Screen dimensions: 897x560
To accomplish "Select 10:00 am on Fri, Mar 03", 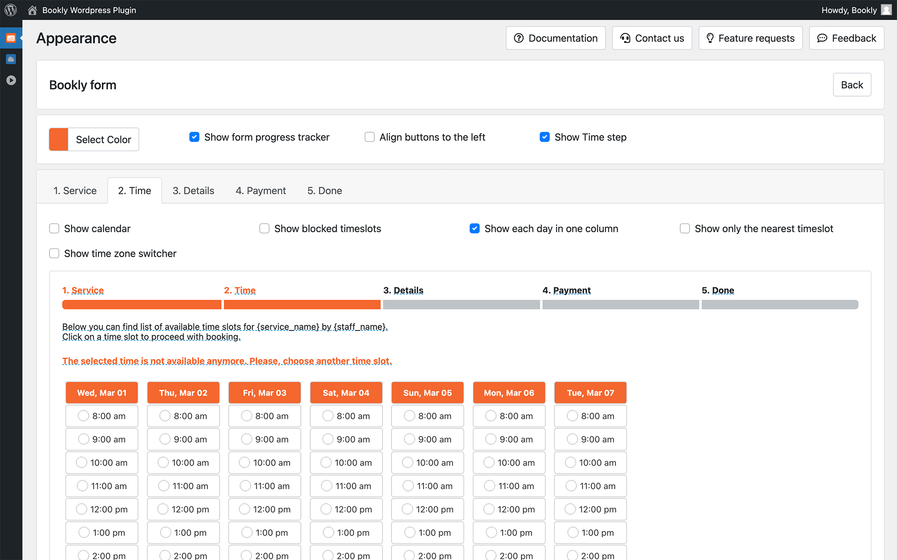I will (x=244, y=462).
